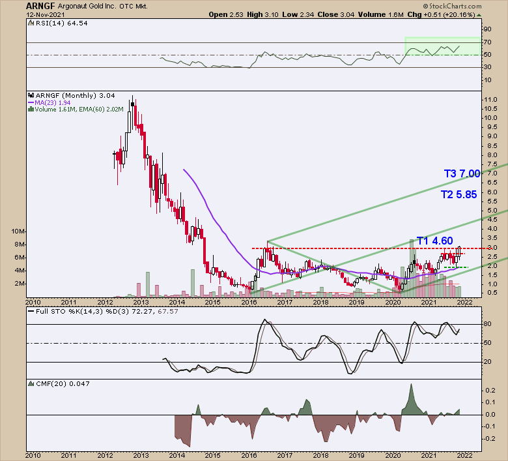Click the 'Close 3.04' value
Screen dimensions: 508x461
tap(336, 14)
